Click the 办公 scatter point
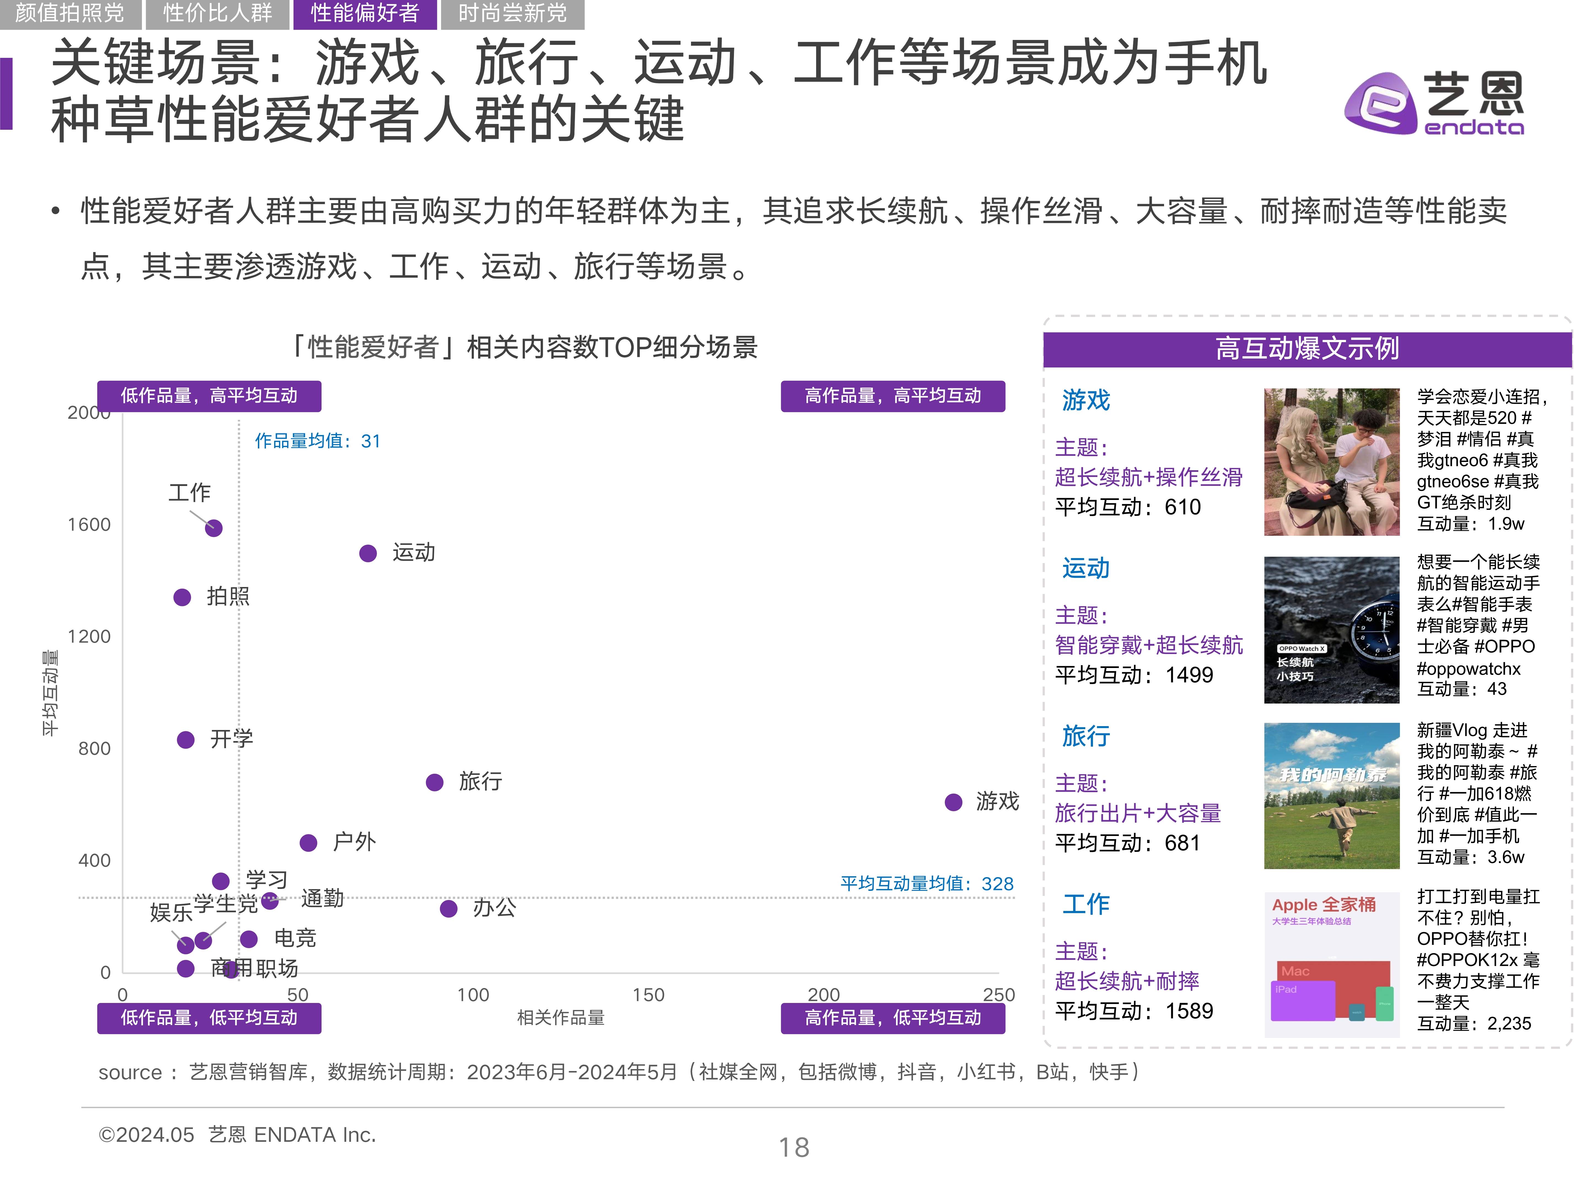 pyautogui.click(x=448, y=909)
